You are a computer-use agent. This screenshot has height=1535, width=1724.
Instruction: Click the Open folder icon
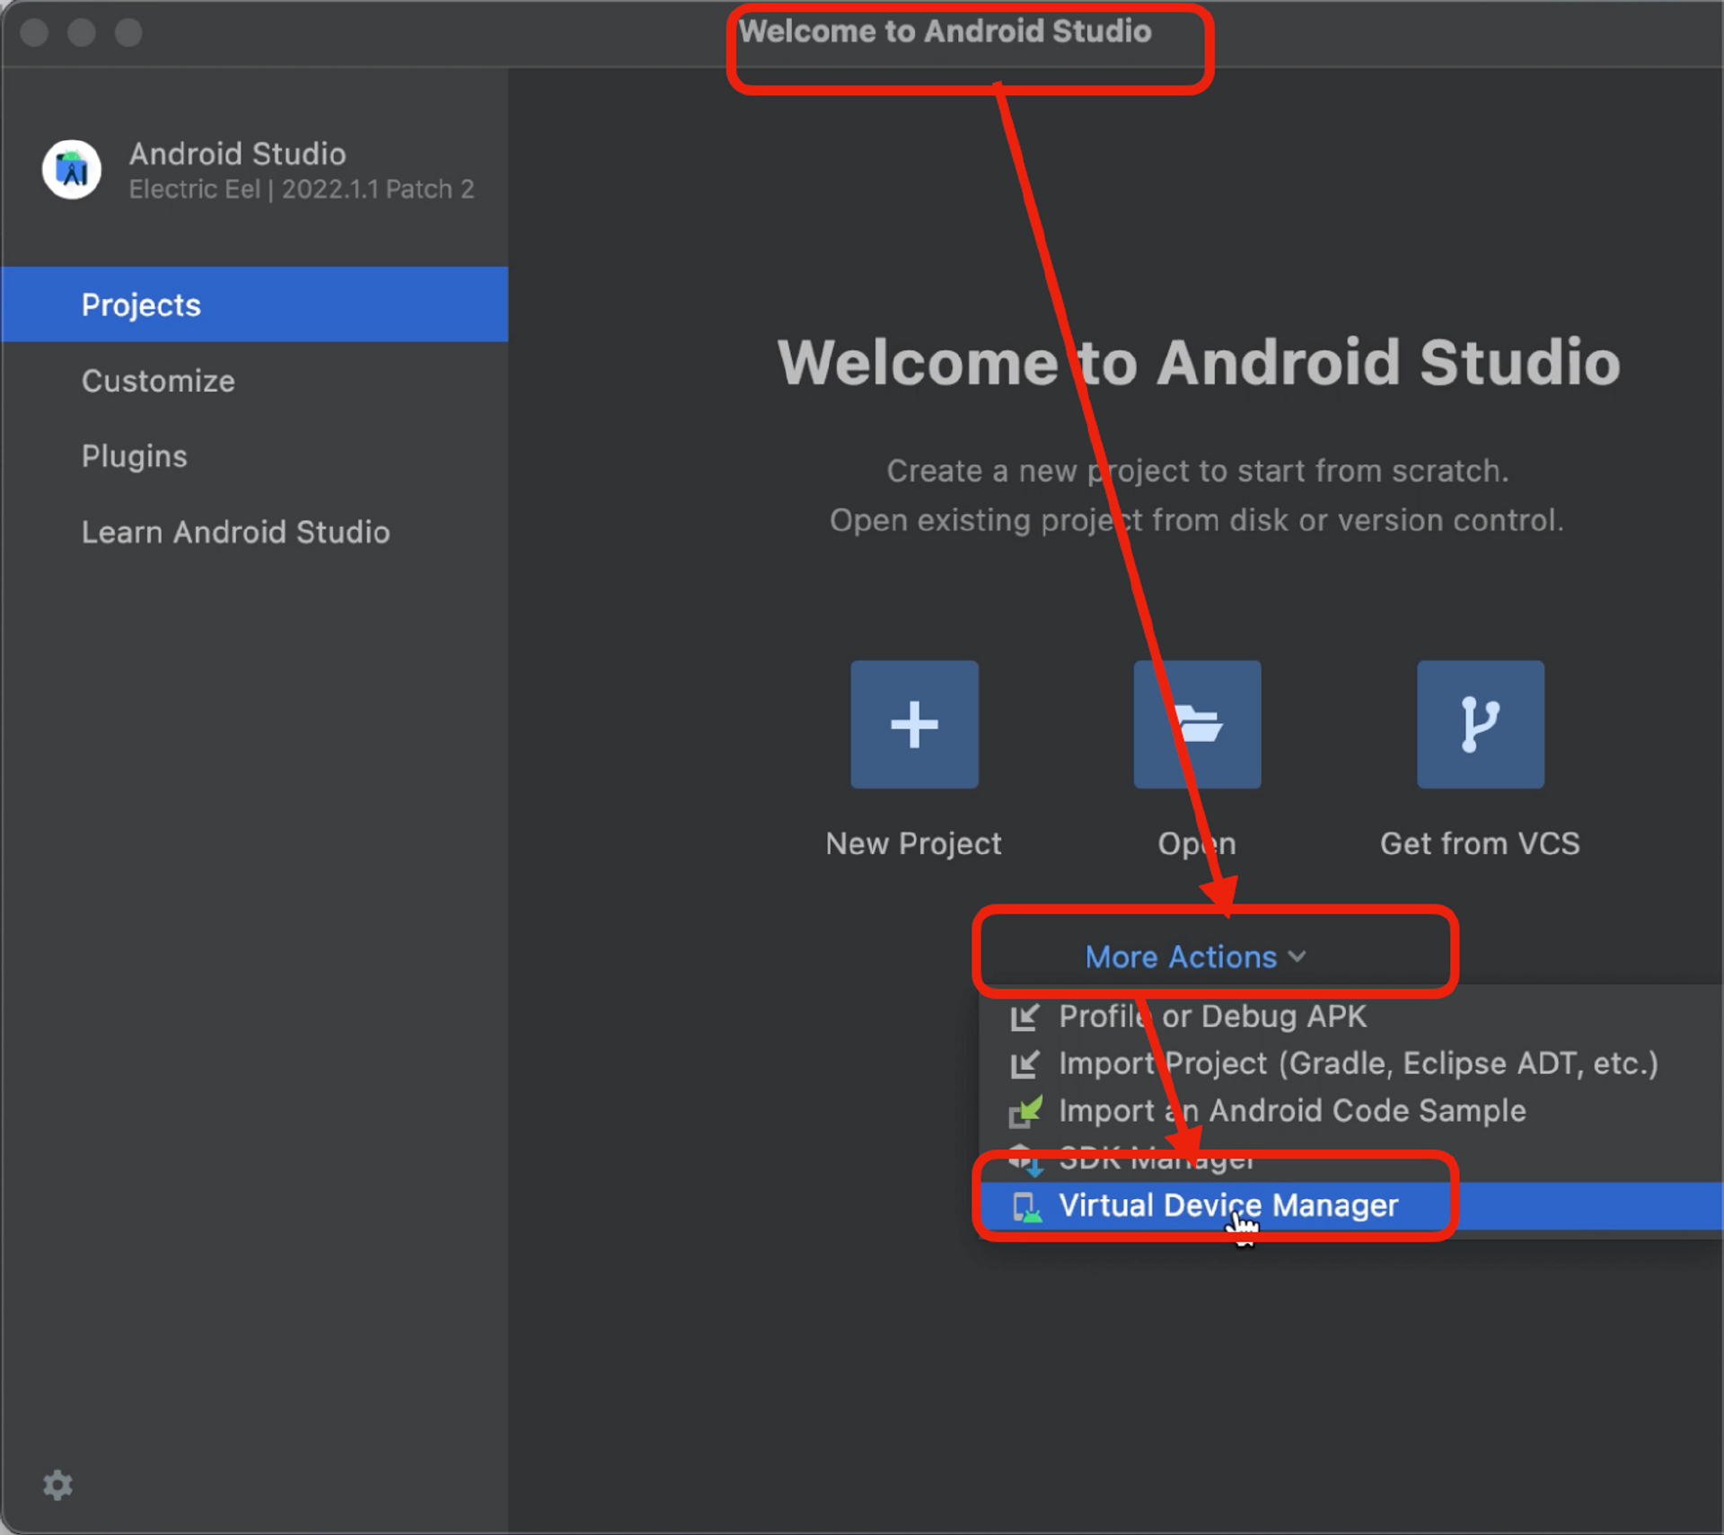tap(1197, 724)
